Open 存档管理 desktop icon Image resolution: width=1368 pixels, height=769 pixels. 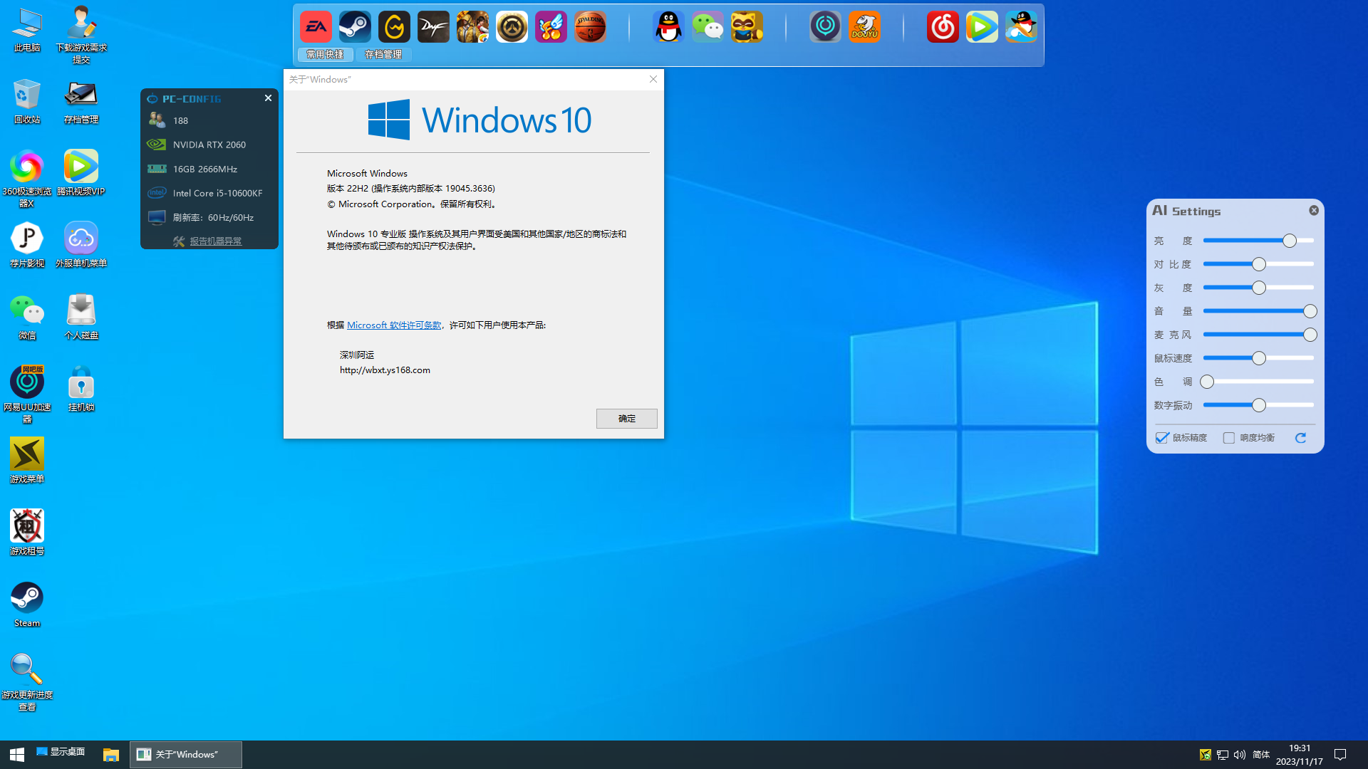click(x=81, y=102)
